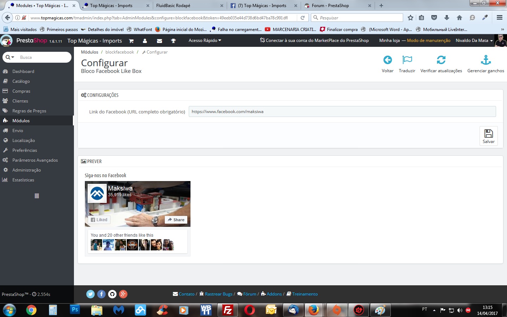Screen dimensions: 507x317
Task: Open a new browser tab with plus
Action: [x=381, y=5]
